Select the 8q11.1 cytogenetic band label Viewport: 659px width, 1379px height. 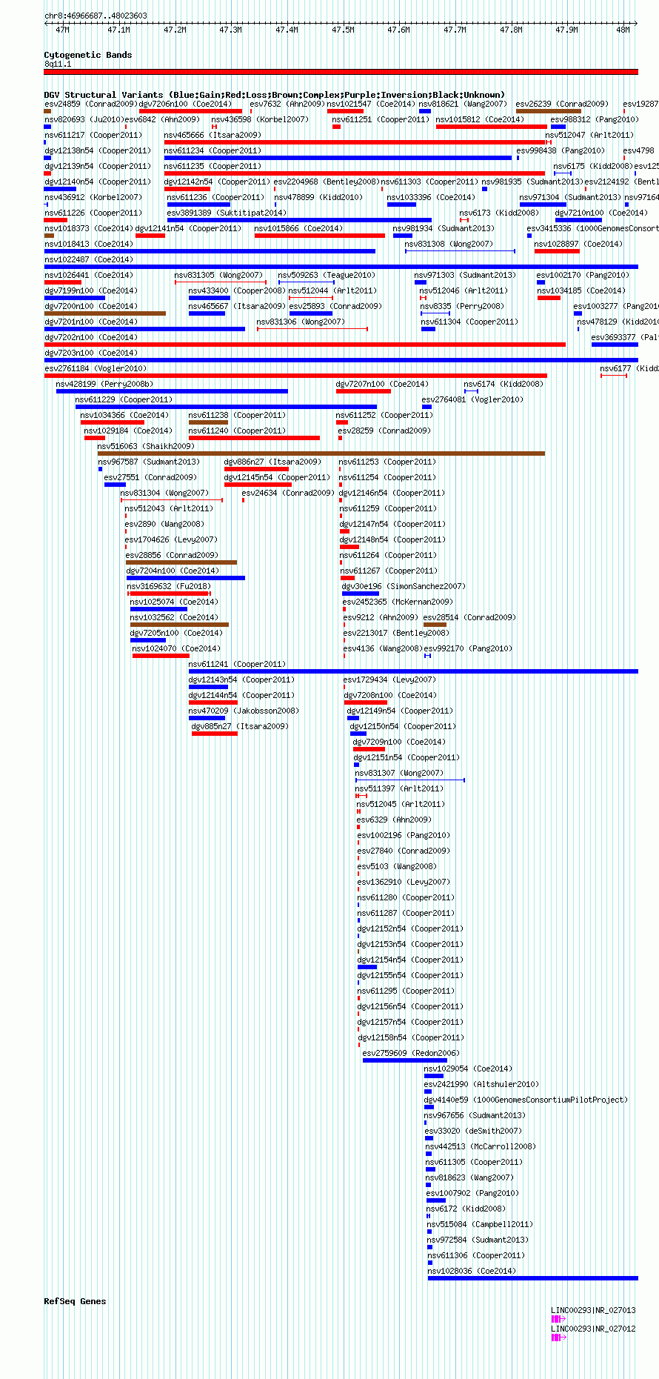coord(58,64)
